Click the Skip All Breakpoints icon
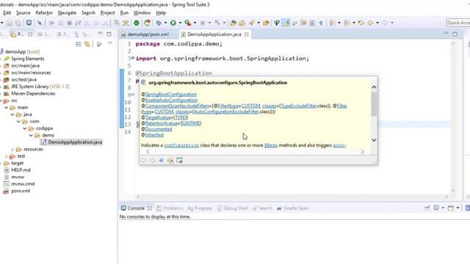The width and height of the screenshot is (470, 264). click(x=40, y=23)
